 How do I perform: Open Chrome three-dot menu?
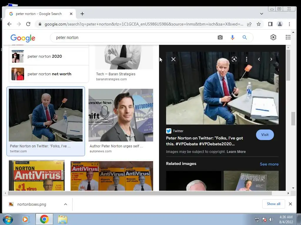click(289, 24)
